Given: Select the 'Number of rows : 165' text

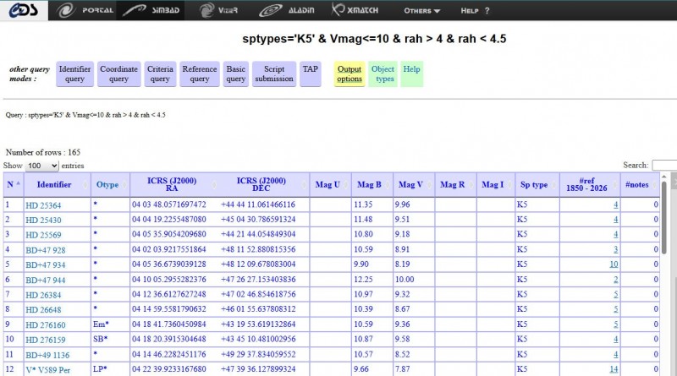Looking at the screenshot, I should [43, 152].
